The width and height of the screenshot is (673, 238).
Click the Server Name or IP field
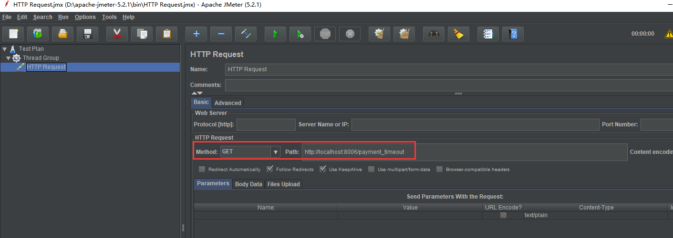[x=475, y=124]
